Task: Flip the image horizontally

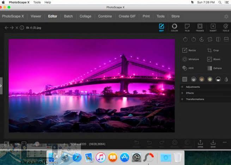Action: coord(218,39)
